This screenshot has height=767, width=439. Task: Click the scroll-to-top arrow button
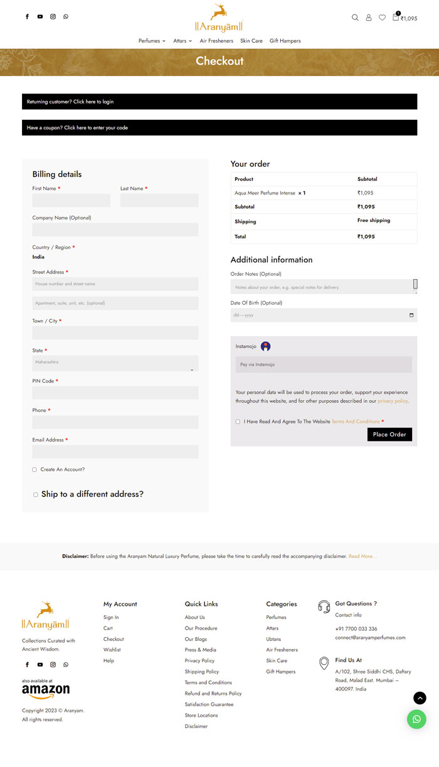point(420,698)
